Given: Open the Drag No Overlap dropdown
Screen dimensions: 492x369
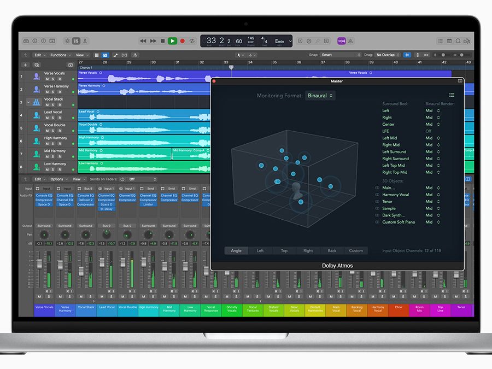Looking at the screenshot, I should 388,55.
